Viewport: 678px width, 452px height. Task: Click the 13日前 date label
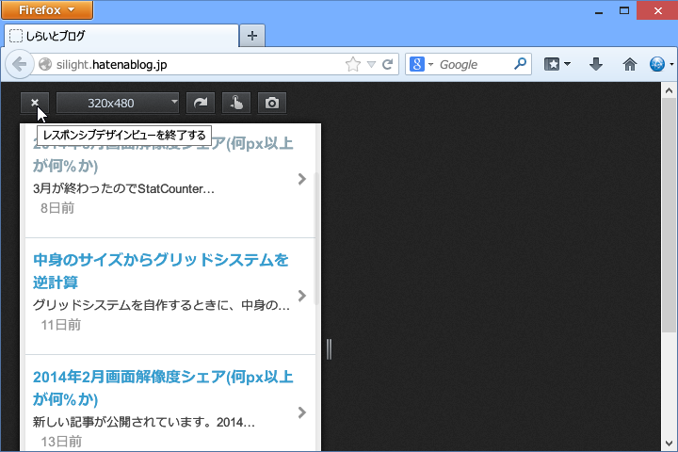point(61,442)
